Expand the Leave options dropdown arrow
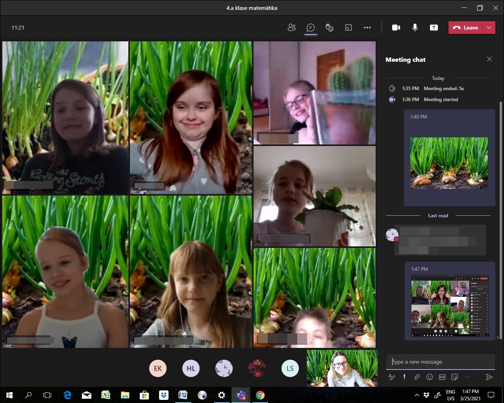 489,28
